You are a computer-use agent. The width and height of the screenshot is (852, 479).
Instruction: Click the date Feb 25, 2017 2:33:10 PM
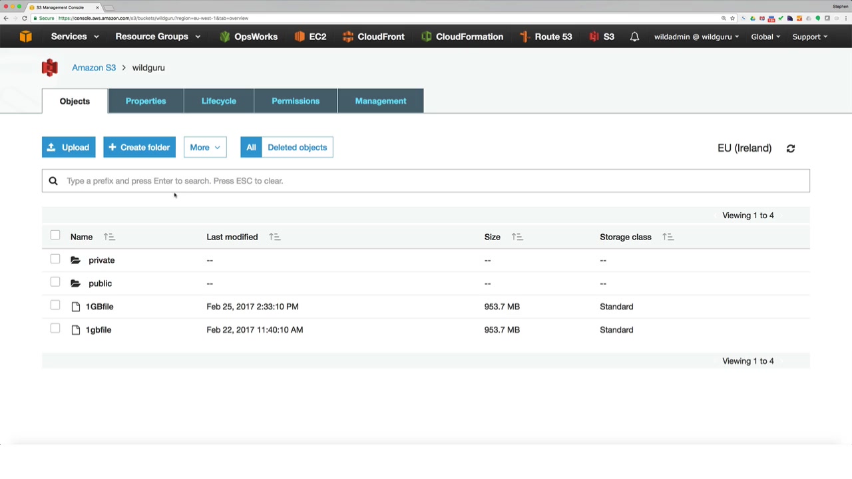pyautogui.click(x=252, y=307)
